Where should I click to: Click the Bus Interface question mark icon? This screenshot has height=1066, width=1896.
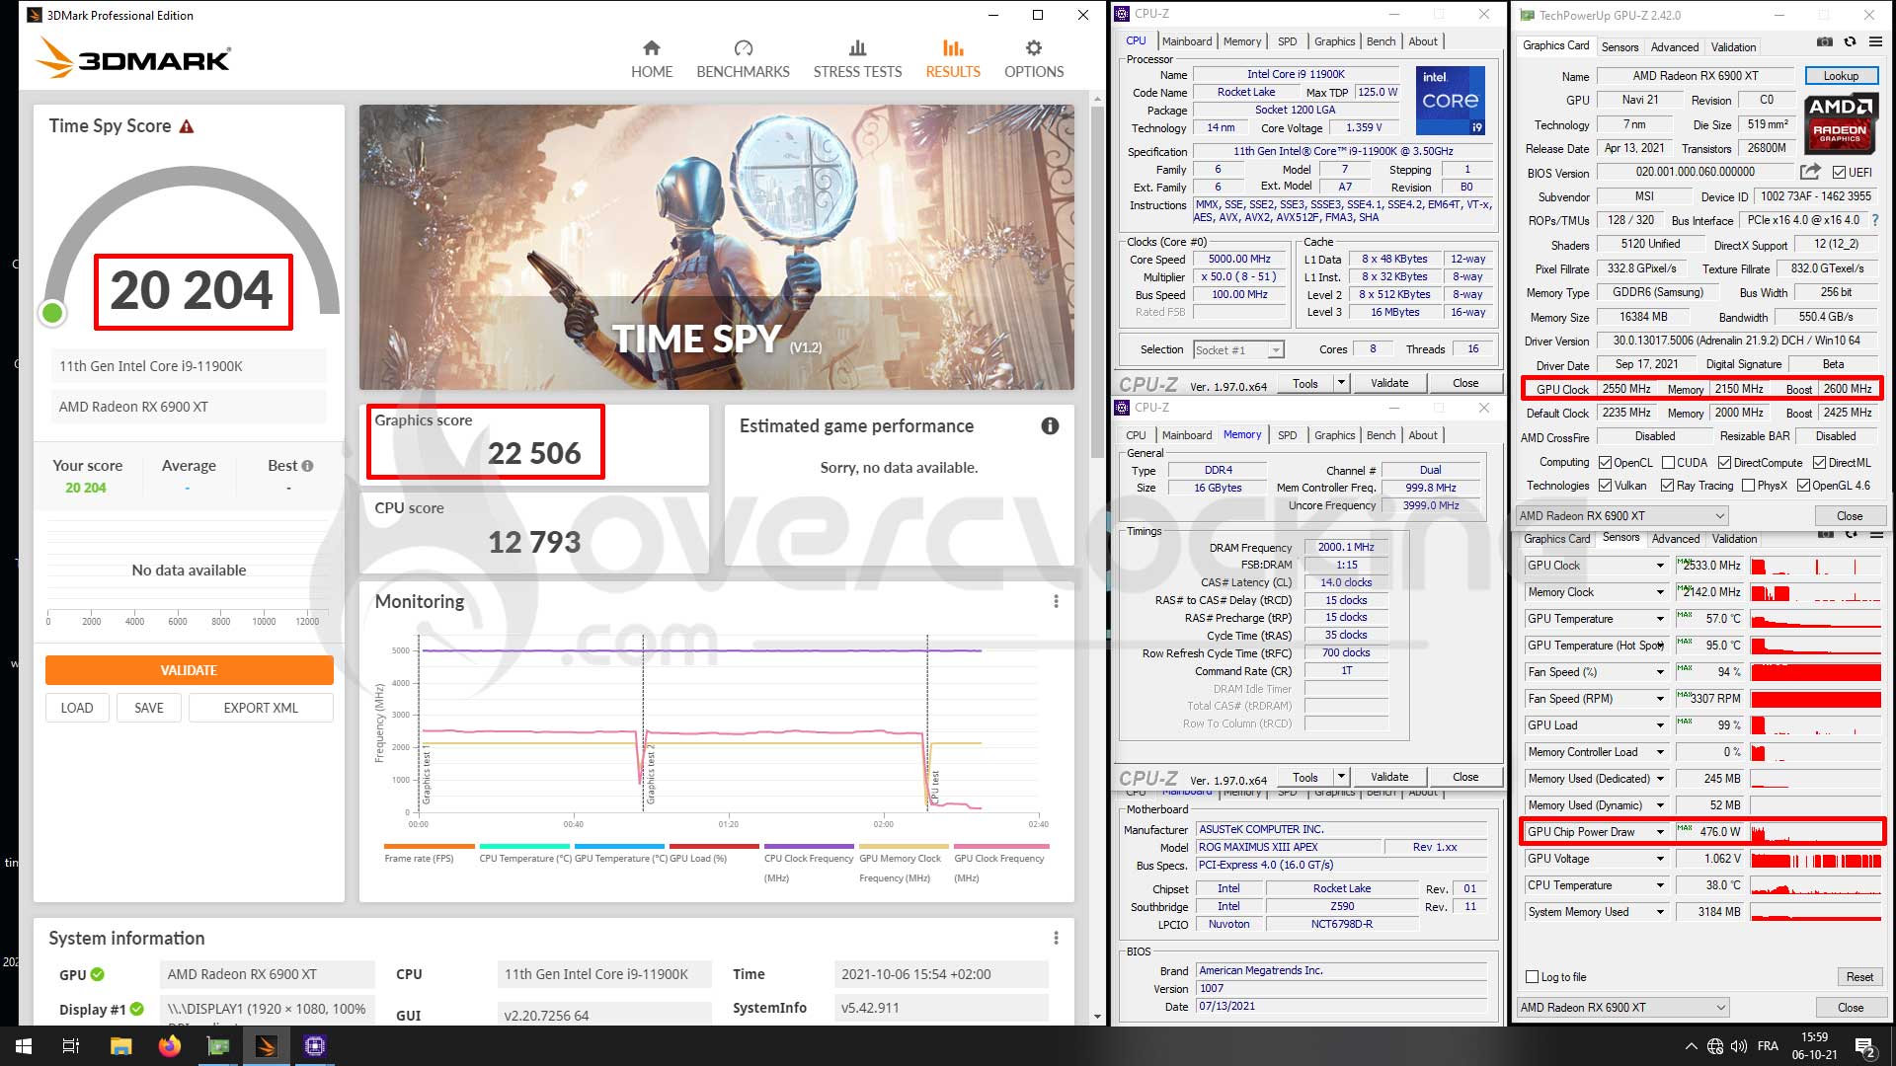pyautogui.click(x=1875, y=220)
